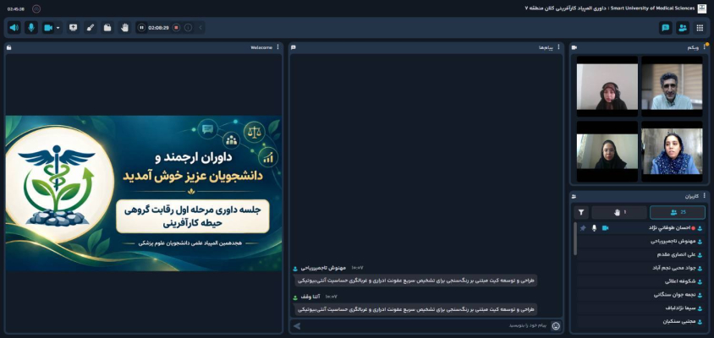
Task: Stop the recording with the red button
Action: click(x=176, y=28)
